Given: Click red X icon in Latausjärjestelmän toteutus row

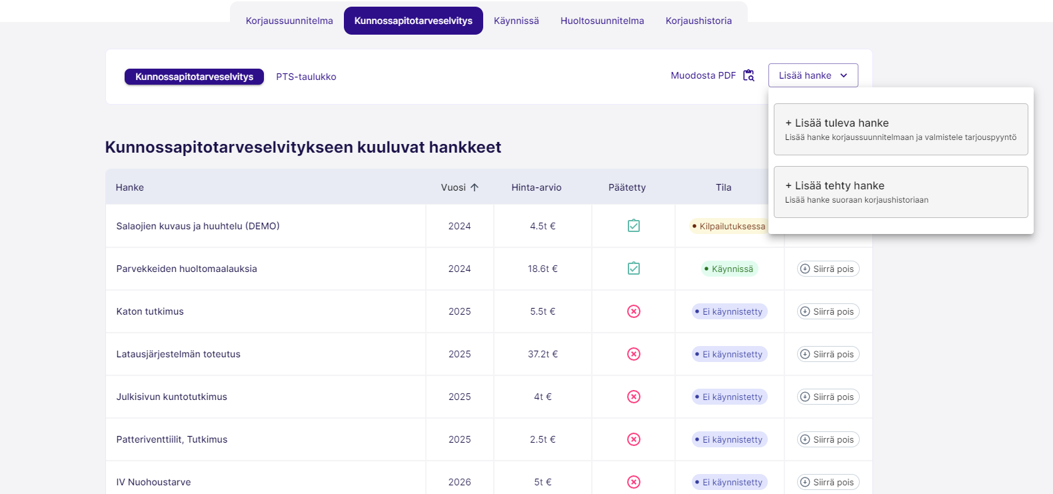Looking at the screenshot, I should tap(633, 354).
